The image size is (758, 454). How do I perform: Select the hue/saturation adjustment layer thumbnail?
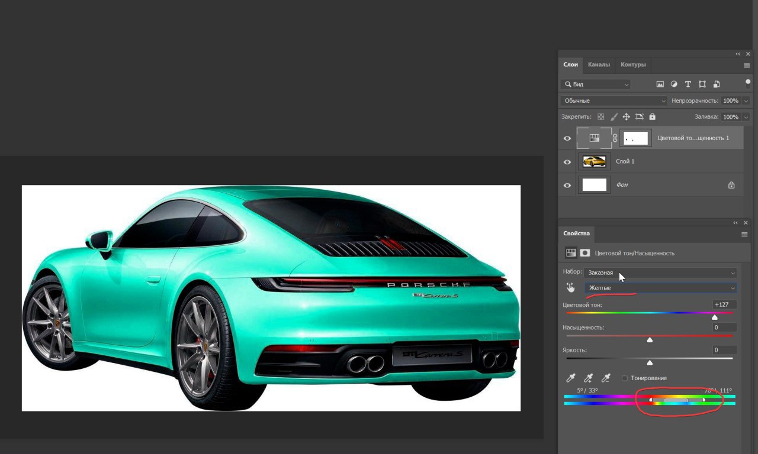click(x=595, y=138)
